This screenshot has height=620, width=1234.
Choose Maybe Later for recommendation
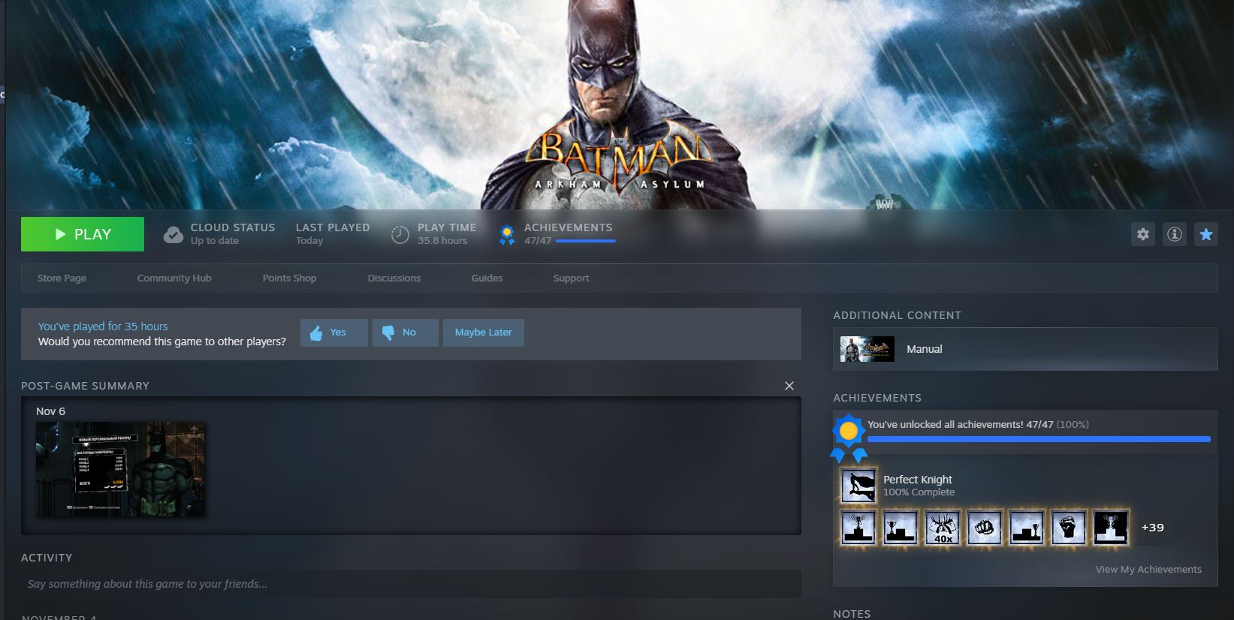(484, 333)
